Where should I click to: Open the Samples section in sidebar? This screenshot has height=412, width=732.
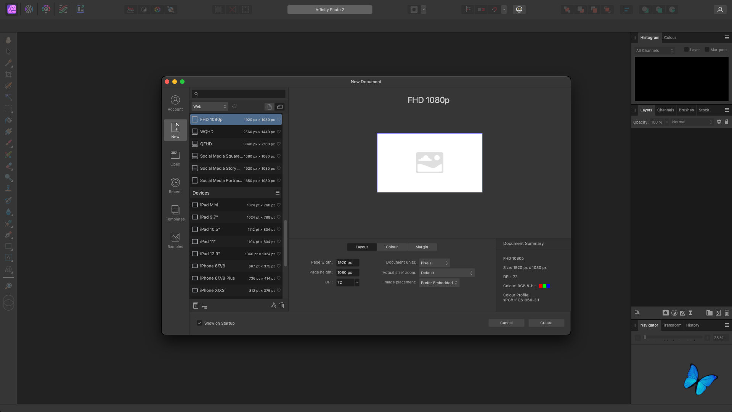(x=175, y=240)
